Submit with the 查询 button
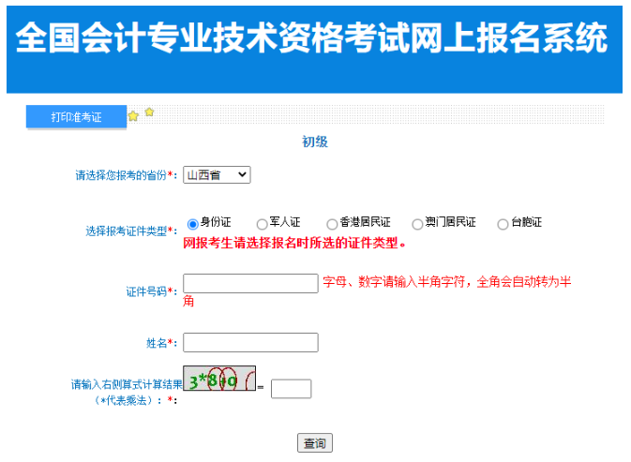Viewport: 631px width, 462px height. tap(315, 442)
